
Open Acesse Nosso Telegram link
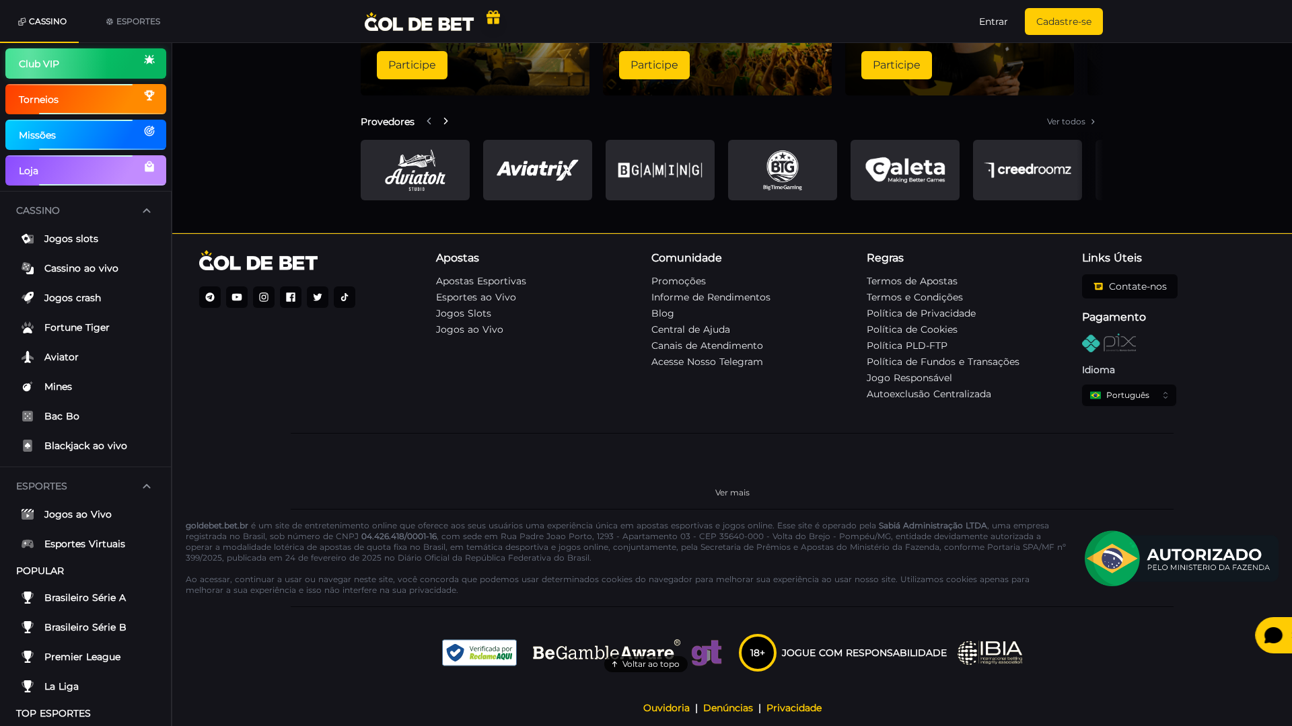click(707, 362)
